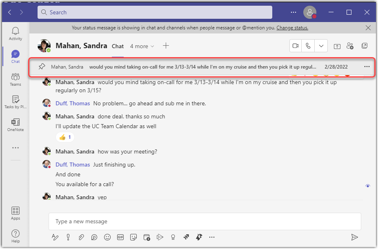This screenshot has height=249, width=378.
Task: Send Praise to a teammate
Action: point(173,237)
